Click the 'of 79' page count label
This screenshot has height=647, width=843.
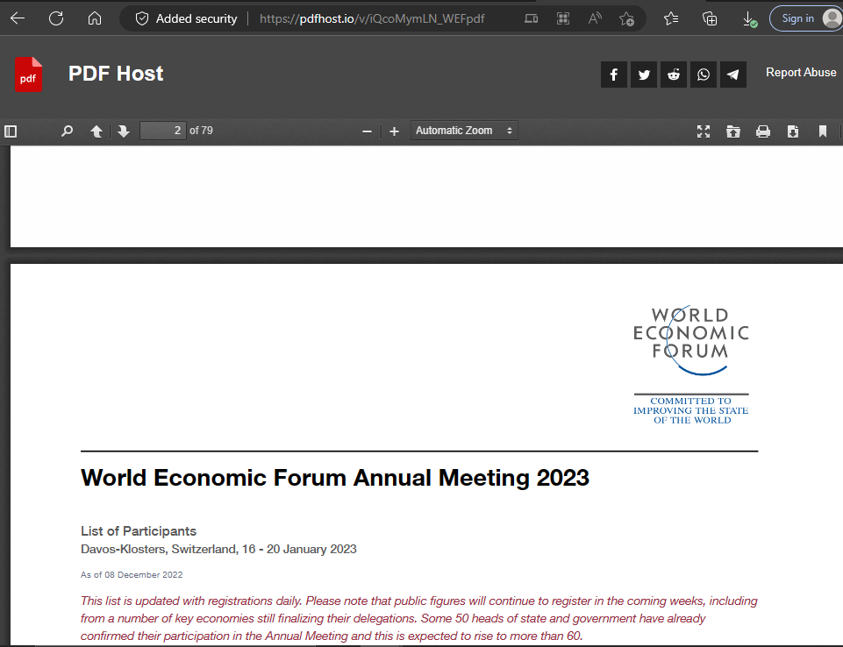pyautogui.click(x=201, y=131)
